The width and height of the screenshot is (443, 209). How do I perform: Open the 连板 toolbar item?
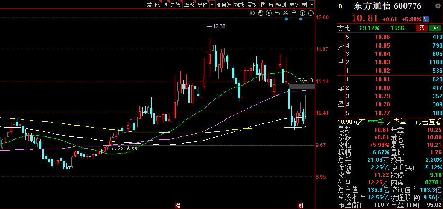click(x=189, y=5)
